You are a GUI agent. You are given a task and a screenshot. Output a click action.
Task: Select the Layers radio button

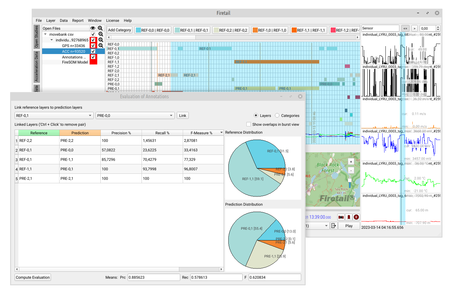256,116
